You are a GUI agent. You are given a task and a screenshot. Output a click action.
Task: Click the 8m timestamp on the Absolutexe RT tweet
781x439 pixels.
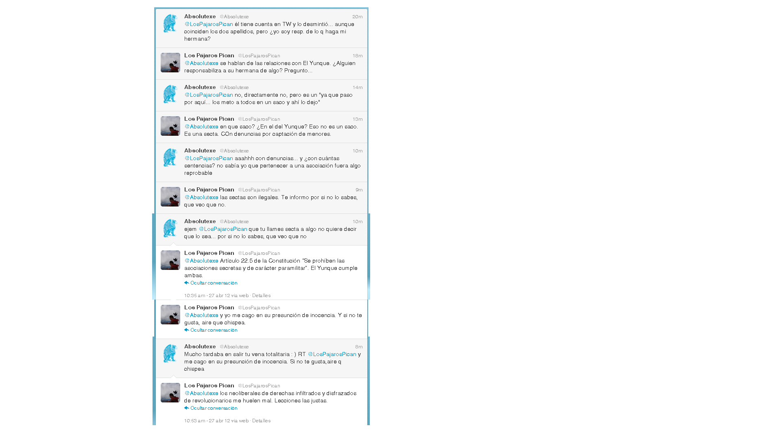coord(359,347)
